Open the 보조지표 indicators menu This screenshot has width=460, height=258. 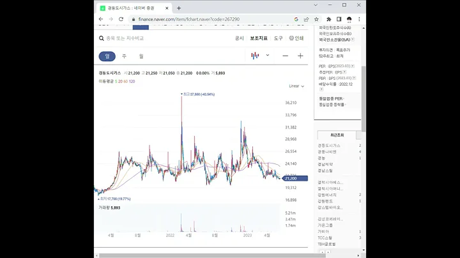pyautogui.click(x=259, y=38)
